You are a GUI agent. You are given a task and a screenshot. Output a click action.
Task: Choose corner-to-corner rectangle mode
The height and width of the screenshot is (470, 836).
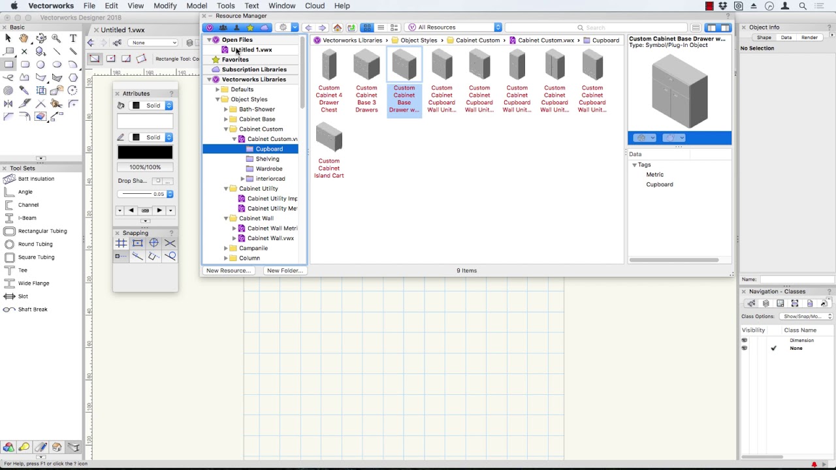[95, 59]
